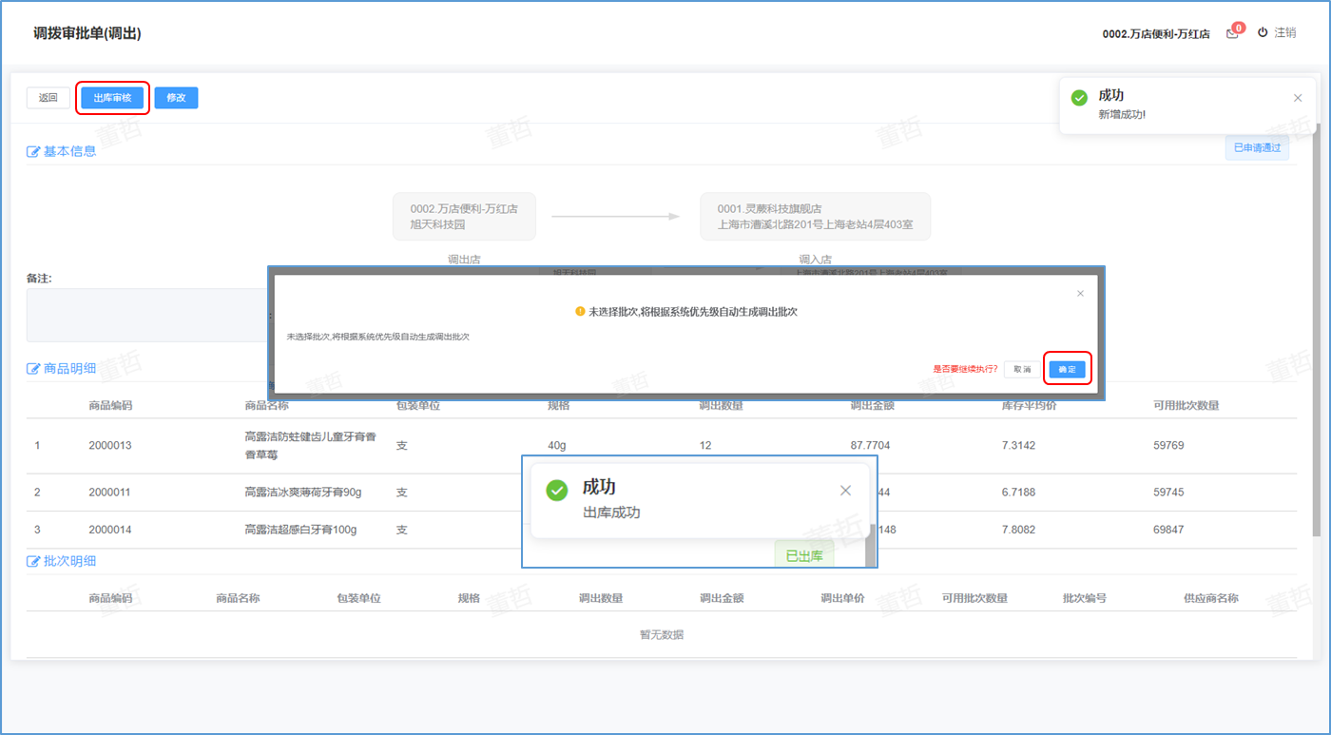Click the green check icon in 出库成功 toast
Image resolution: width=1331 pixels, height=735 pixels.
(556, 490)
